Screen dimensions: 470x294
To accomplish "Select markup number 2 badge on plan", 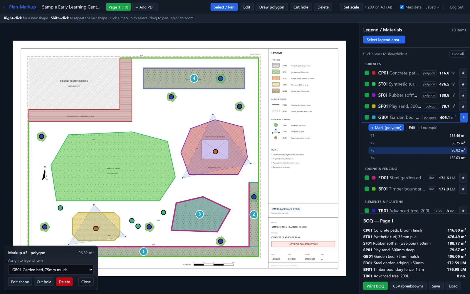I will tap(254, 214).
